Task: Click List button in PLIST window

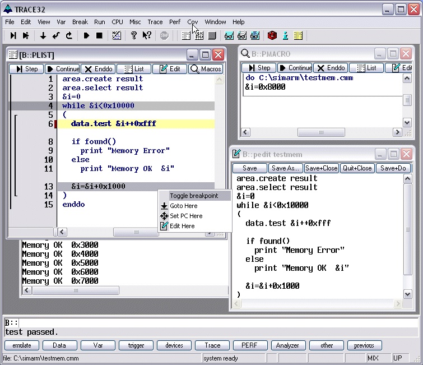Action: click(x=134, y=69)
